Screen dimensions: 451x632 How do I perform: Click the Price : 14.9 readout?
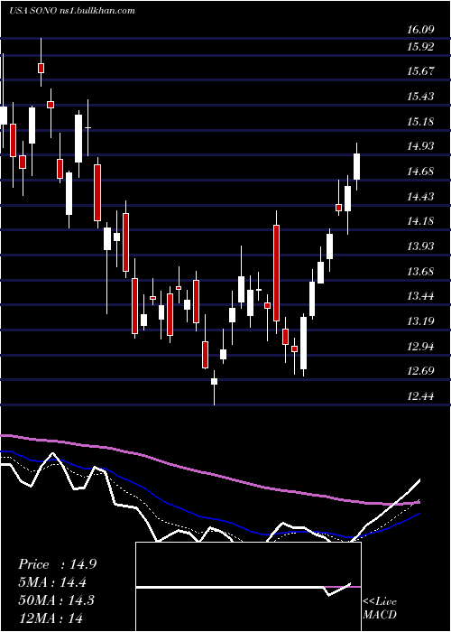57,564
